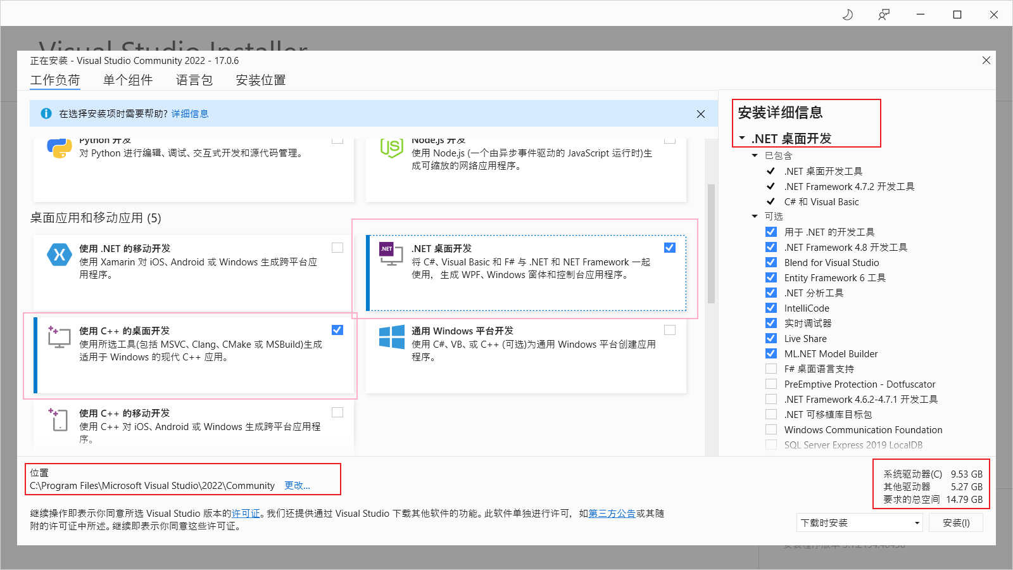Viewport: 1013px width, 570px height.
Task: Uncheck the 实时调试器 optional component
Action: (x=771, y=323)
